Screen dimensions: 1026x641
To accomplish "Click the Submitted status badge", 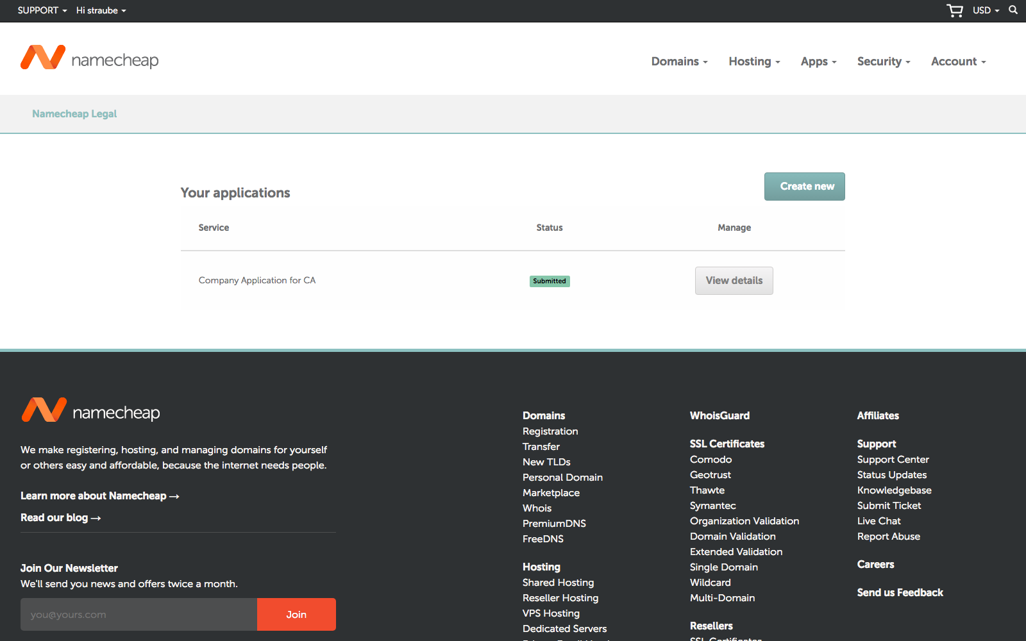I will coord(550,281).
